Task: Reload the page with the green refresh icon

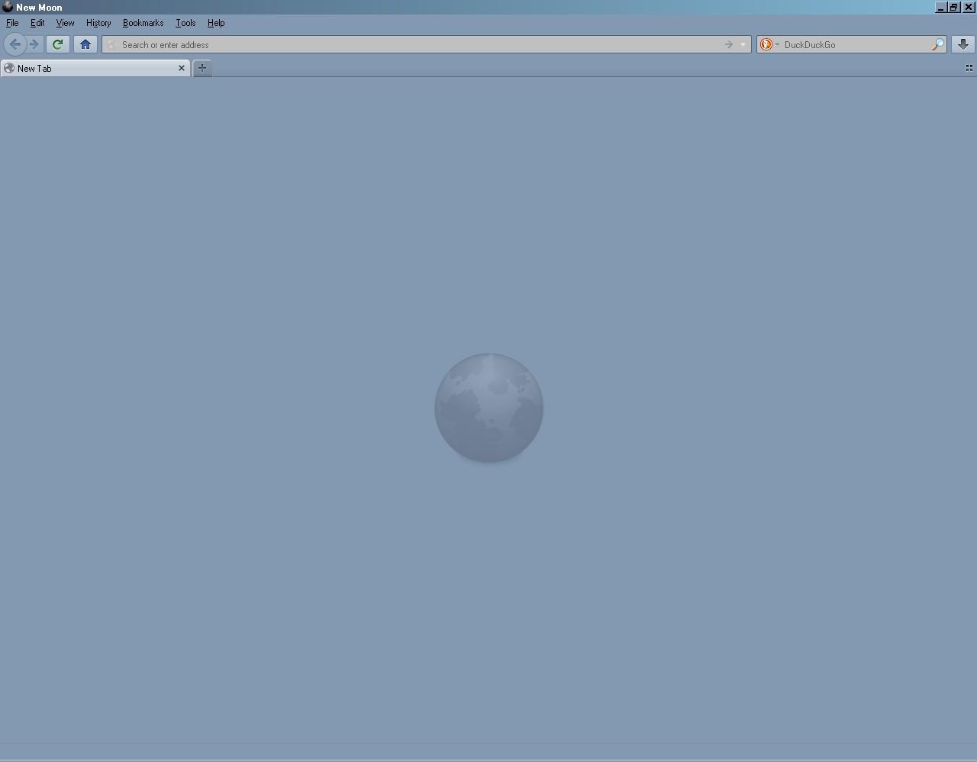Action: click(57, 44)
